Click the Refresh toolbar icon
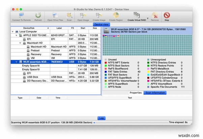 coord(38,15)
